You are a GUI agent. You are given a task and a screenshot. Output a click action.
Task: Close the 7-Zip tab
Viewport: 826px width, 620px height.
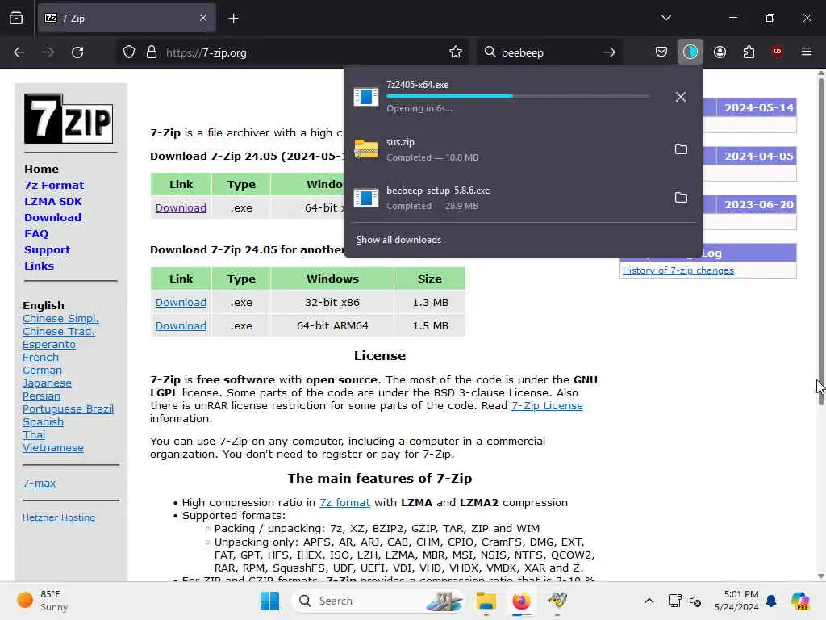[203, 19]
